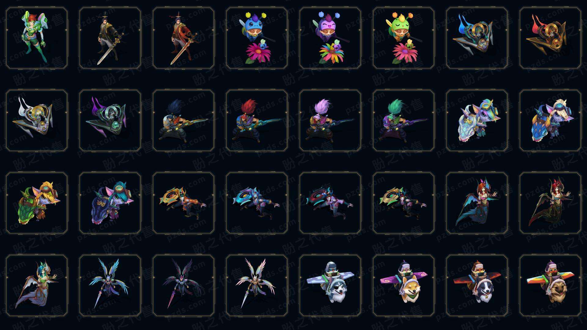Viewport: 587px width, 330px height.
Task: Choose the shiba dog with purple plane
Action: point(404,285)
